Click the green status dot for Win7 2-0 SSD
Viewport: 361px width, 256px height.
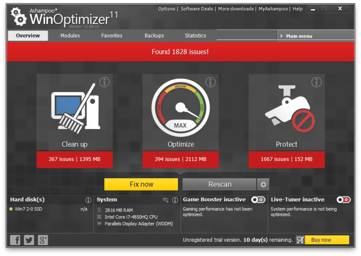pos(11,209)
